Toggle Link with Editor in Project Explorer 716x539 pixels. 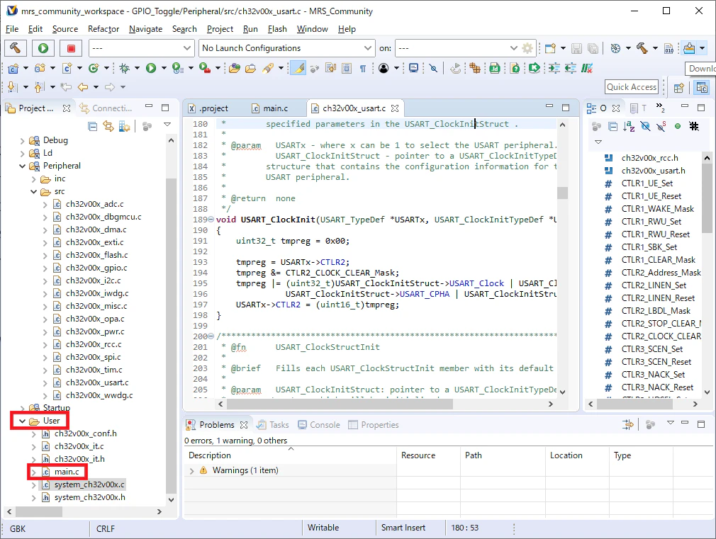108,126
